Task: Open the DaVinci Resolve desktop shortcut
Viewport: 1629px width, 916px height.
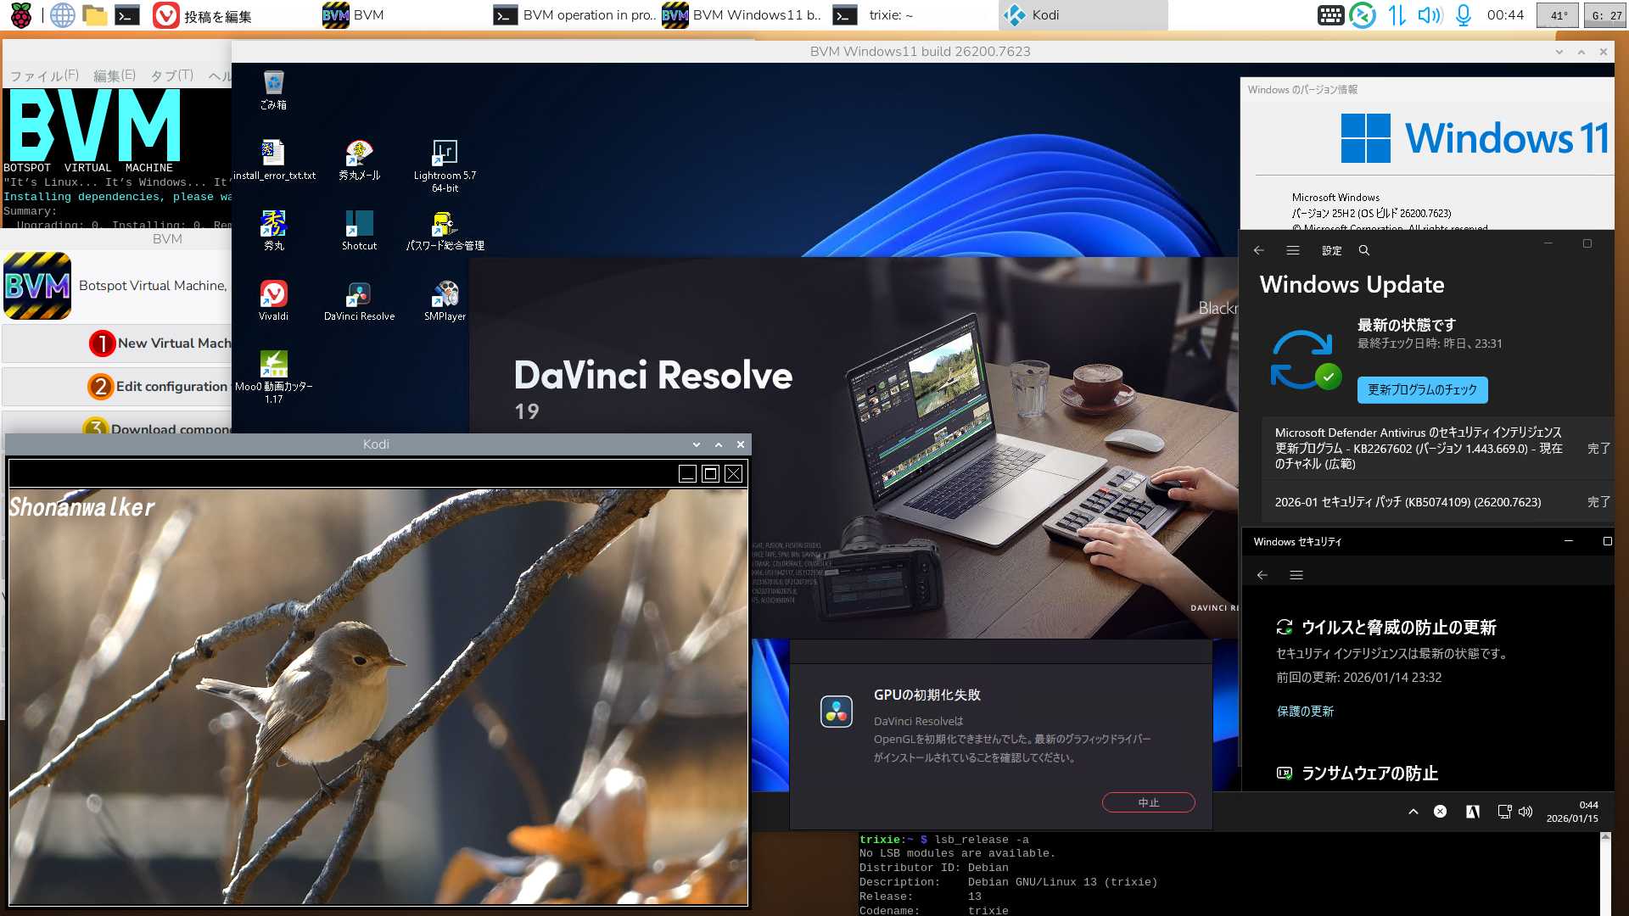Action: click(359, 295)
